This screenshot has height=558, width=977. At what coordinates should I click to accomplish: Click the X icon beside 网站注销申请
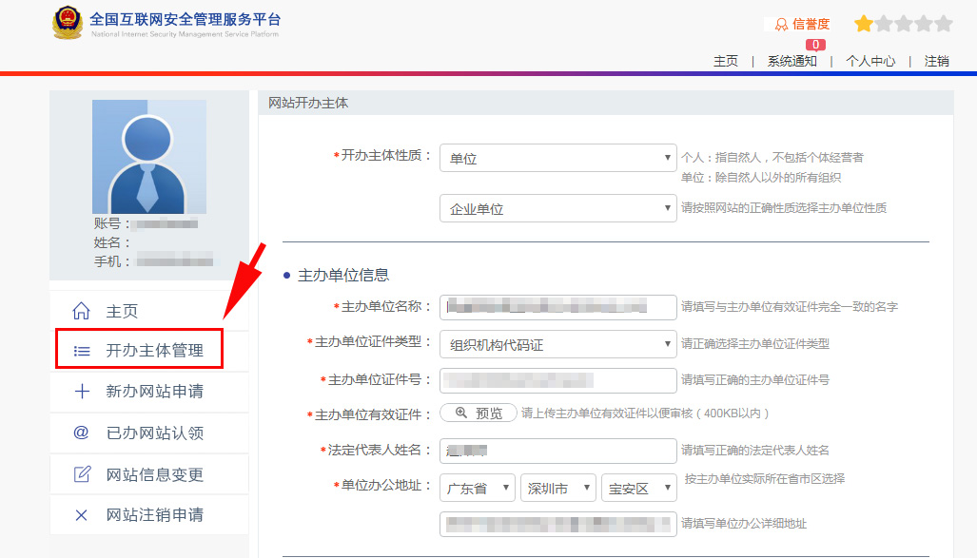pos(81,515)
